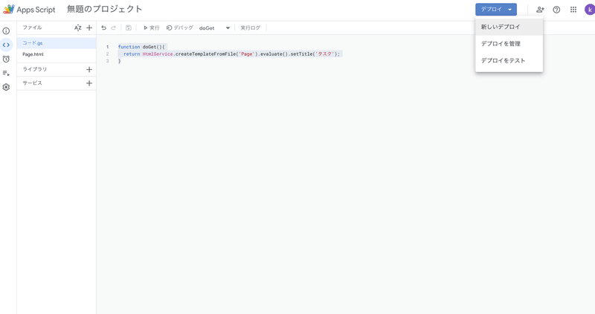Viewport: 595px width, 314px height.
Task: Click the ライブラリ section label
Action: click(x=34, y=69)
